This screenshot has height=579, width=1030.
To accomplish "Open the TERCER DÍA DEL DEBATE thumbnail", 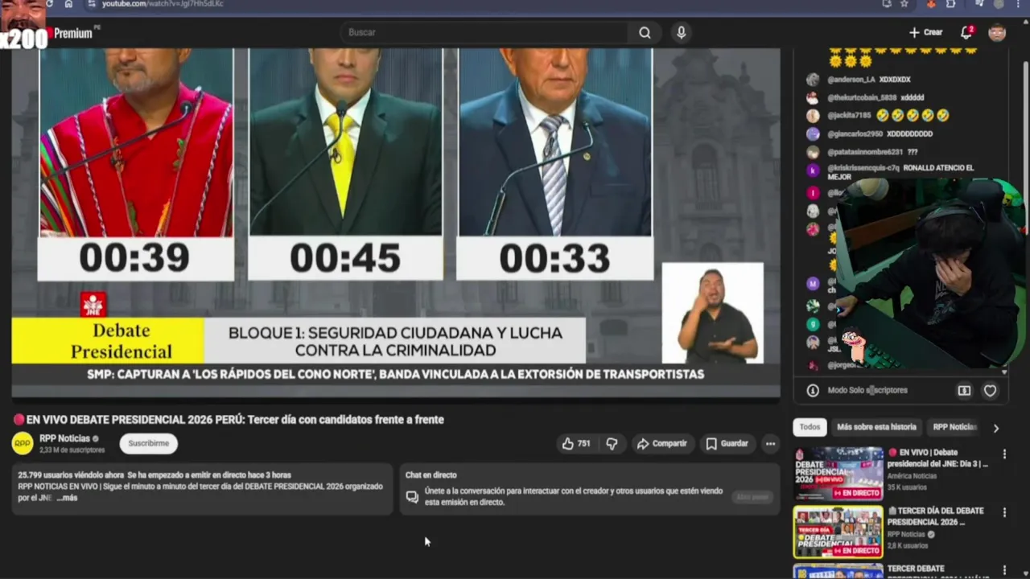I will click(838, 532).
